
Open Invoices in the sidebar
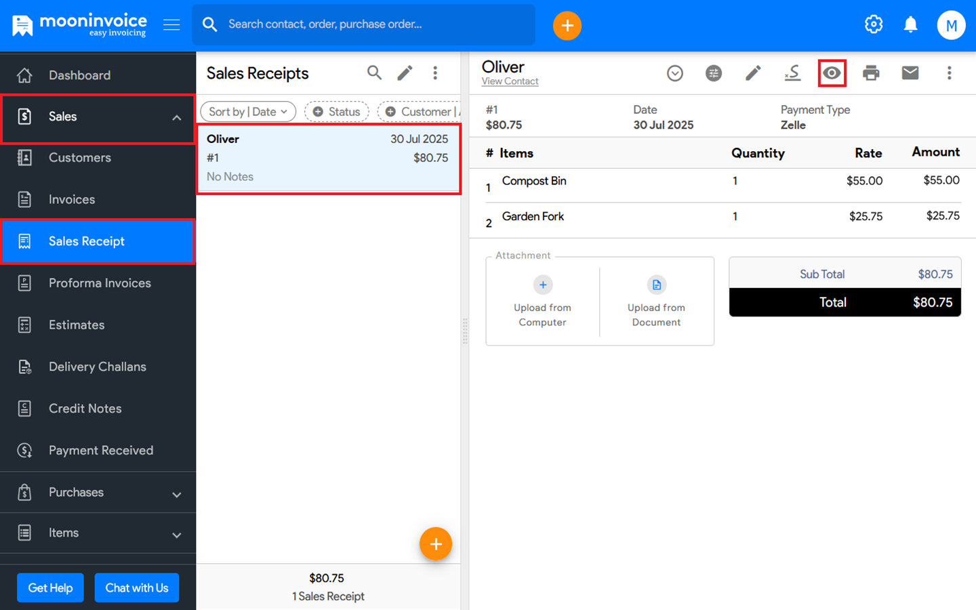pos(72,200)
